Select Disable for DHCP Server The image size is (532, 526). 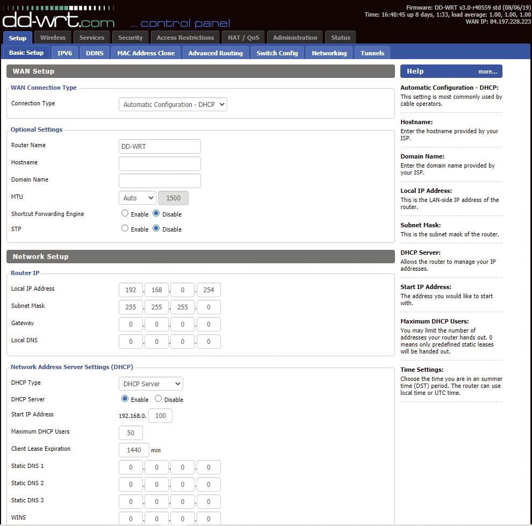tap(158, 399)
